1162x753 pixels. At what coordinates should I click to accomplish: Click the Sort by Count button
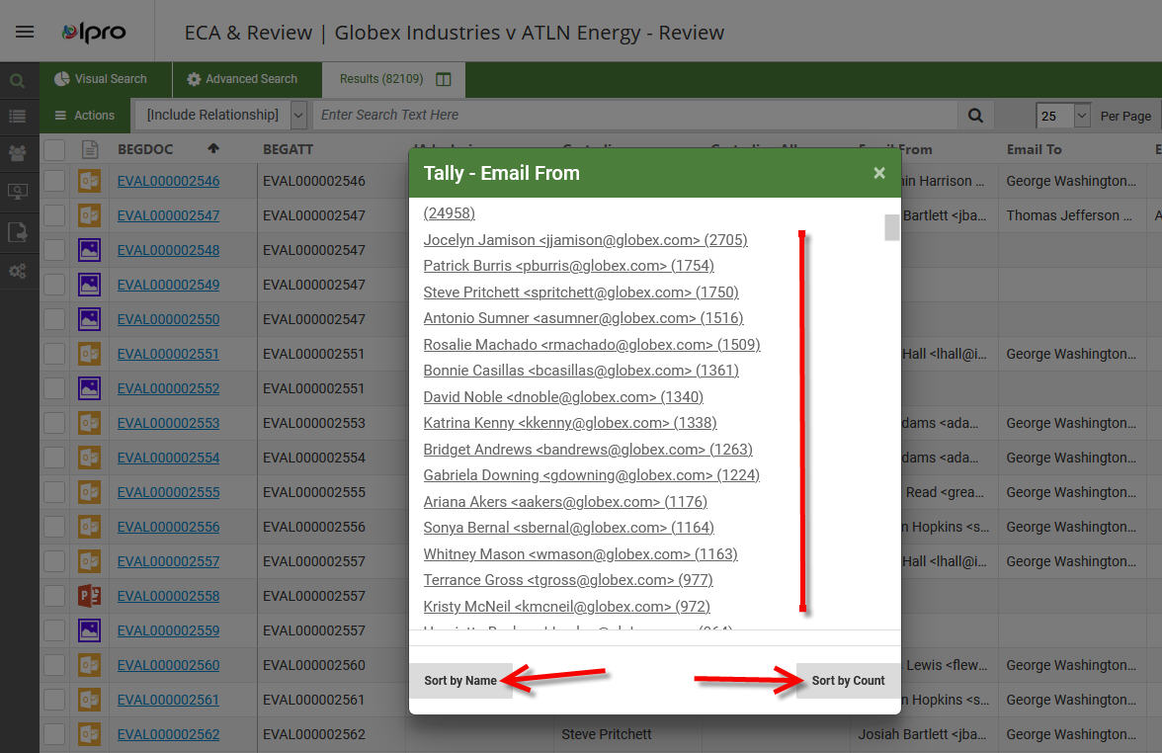(848, 680)
